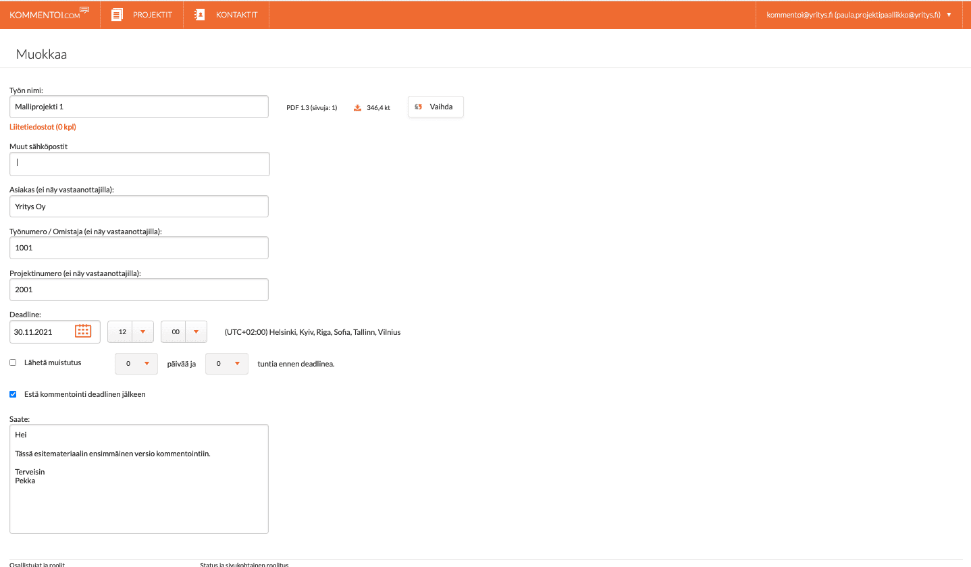Enable the Lähetä muistutus checkbox

pyautogui.click(x=13, y=362)
